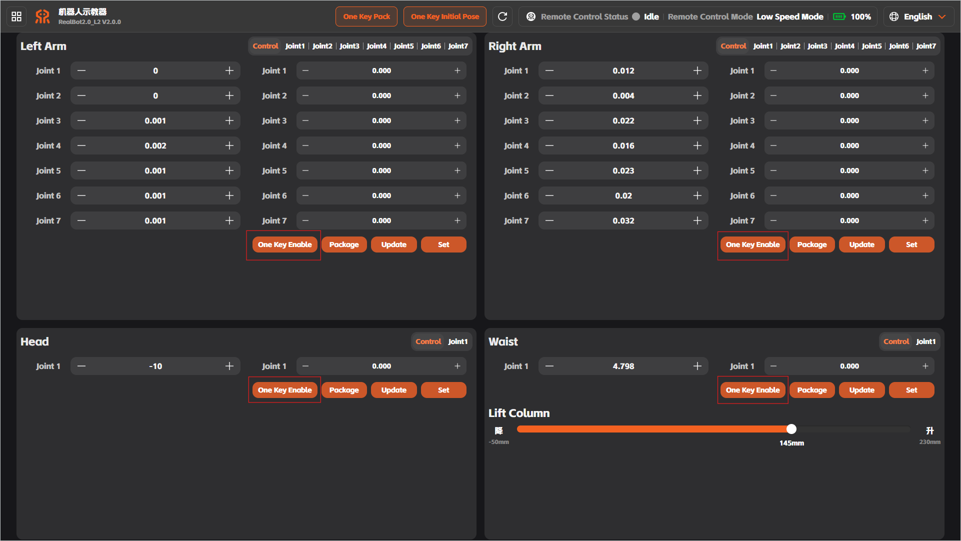
Task: Click the orange robot logo
Action: 42,16
